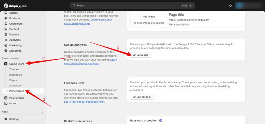Click the Analytics bar chart icon
The height and width of the screenshot is (124, 265).
click(x=6, y=40)
